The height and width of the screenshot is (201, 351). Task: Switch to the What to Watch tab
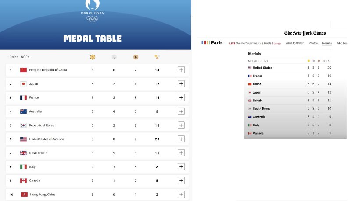point(294,43)
